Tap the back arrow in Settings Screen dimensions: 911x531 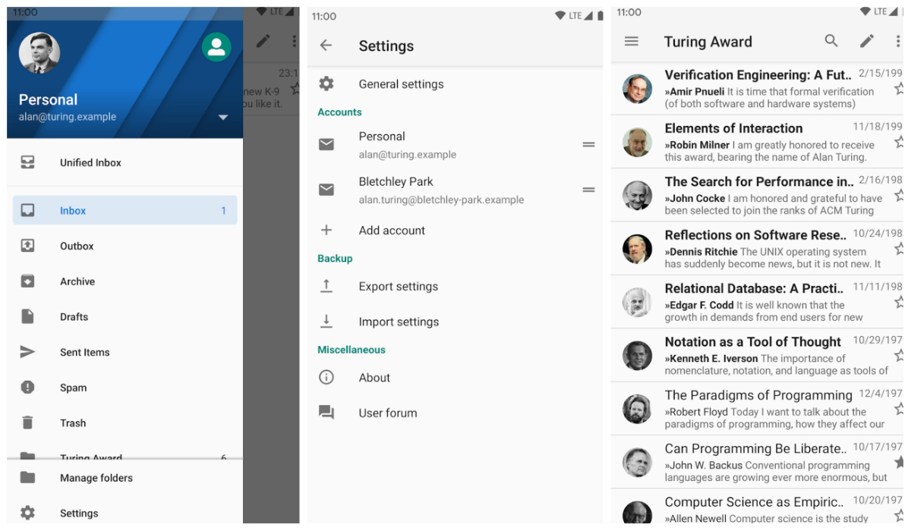pyautogui.click(x=326, y=46)
